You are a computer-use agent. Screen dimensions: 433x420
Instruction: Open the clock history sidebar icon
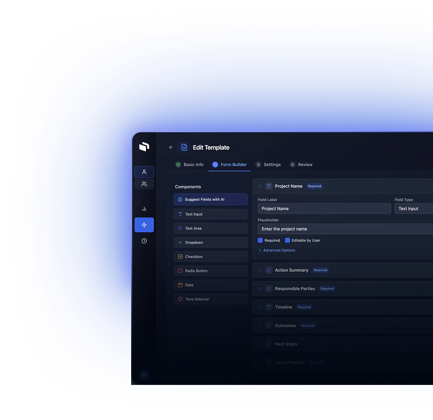144,241
